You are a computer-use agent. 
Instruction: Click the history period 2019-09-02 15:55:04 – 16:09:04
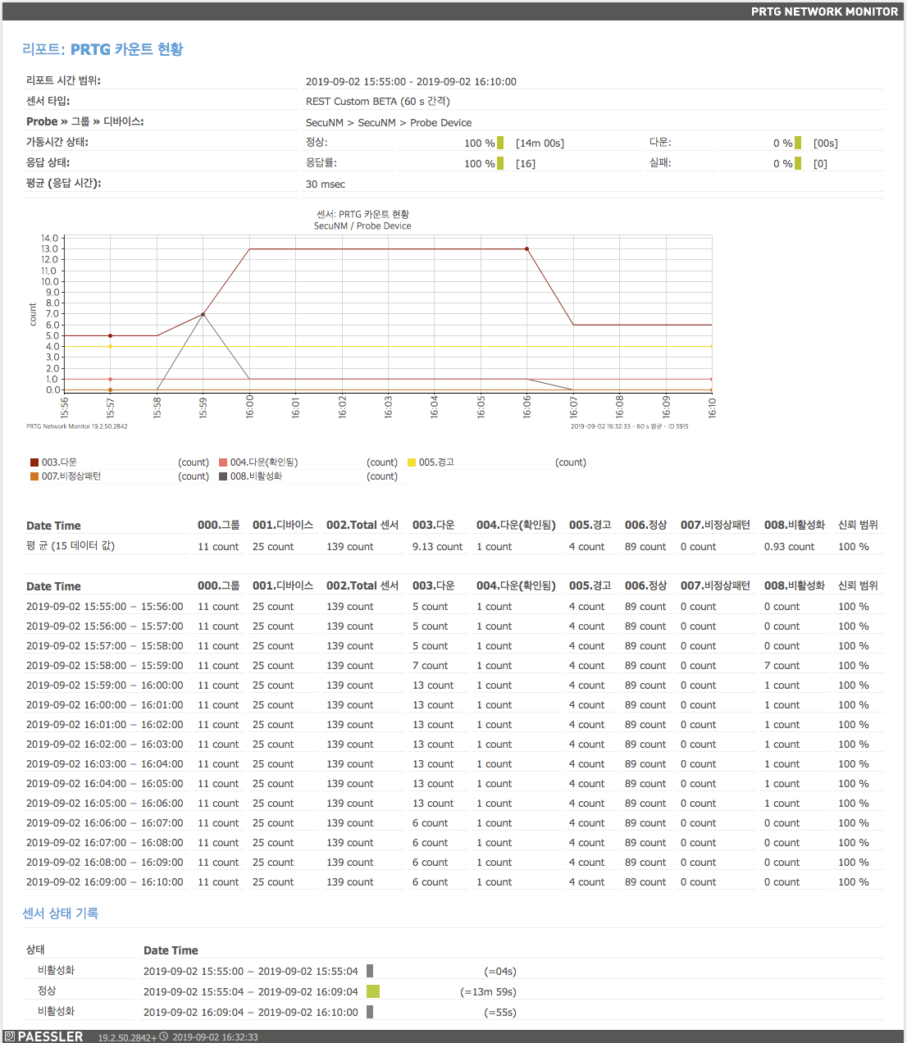tap(251, 992)
